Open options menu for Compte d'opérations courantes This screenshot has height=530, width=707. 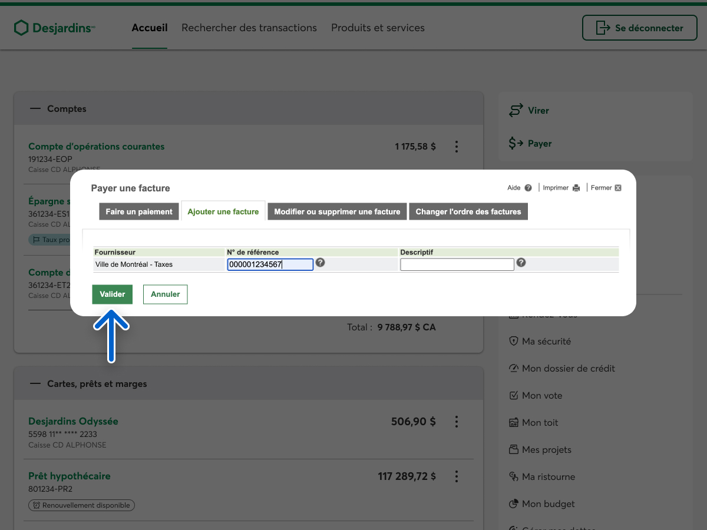pyautogui.click(x=456, y=147)
